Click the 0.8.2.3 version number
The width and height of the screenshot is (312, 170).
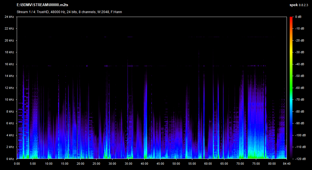(304, 5)
